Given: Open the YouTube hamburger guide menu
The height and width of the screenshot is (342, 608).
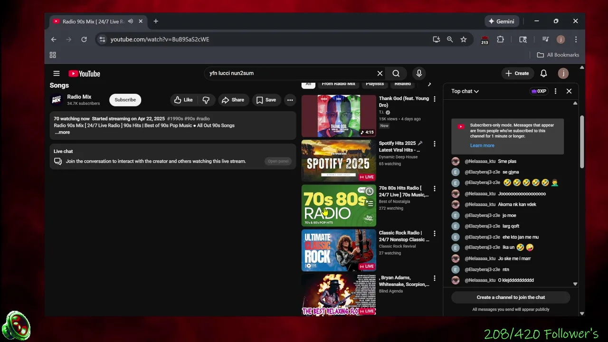Looking at the screenshot, I should 57,74.
